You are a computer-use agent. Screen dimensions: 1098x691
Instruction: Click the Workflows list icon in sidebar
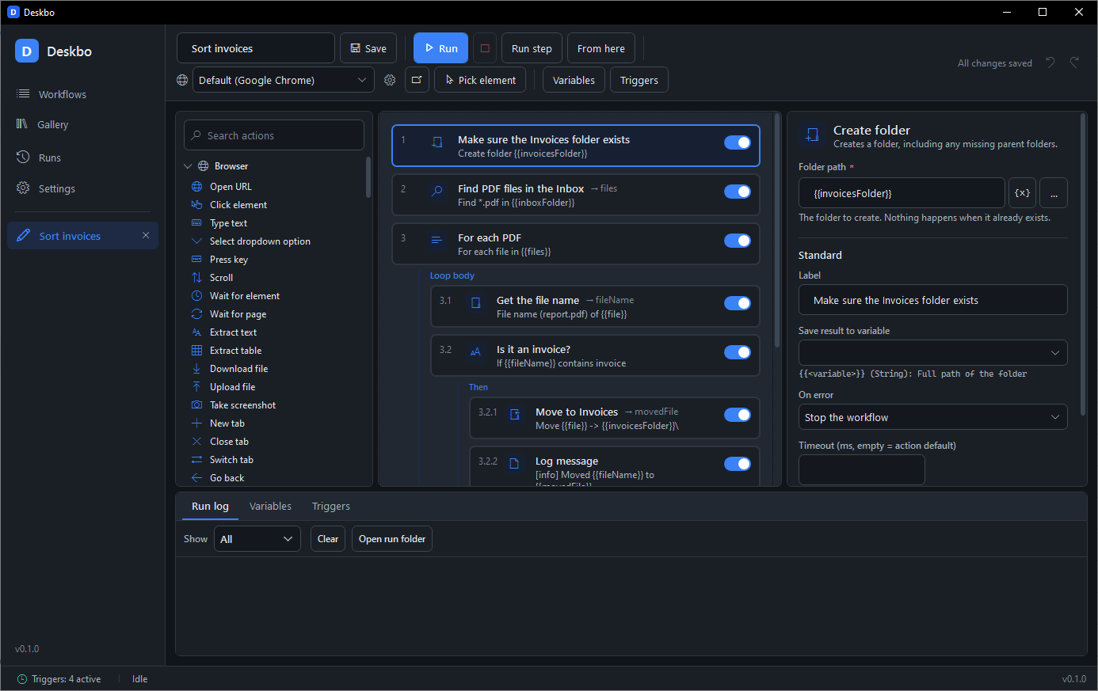23,94
